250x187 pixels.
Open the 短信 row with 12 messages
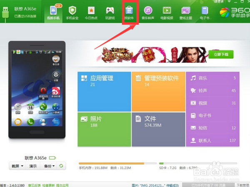click(x=213, y=128)
